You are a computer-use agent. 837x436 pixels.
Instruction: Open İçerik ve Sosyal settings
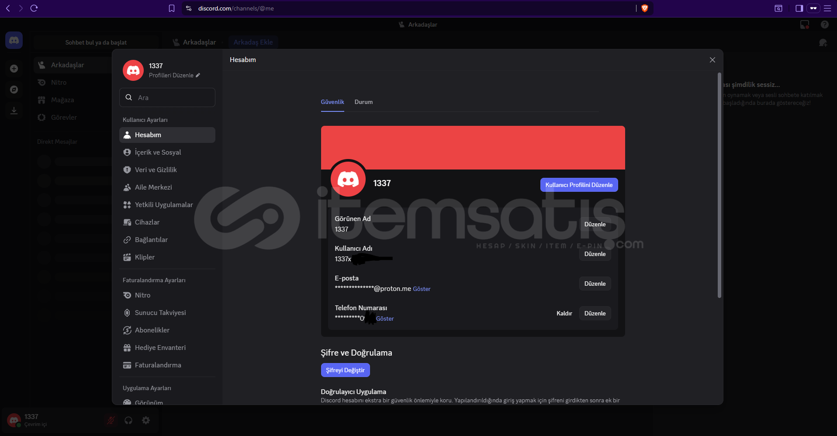click(x=167, y=152)
